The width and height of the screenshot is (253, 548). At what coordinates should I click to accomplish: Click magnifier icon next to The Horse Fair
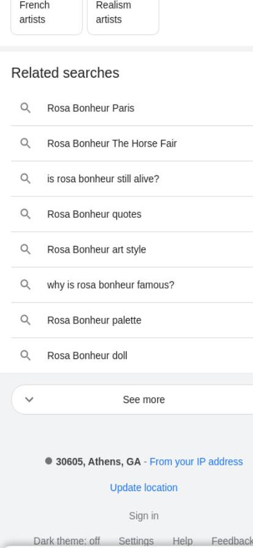(x=25, y=143)
